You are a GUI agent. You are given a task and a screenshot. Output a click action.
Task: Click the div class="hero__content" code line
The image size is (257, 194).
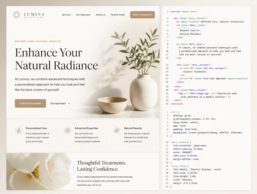coord(191,18)
